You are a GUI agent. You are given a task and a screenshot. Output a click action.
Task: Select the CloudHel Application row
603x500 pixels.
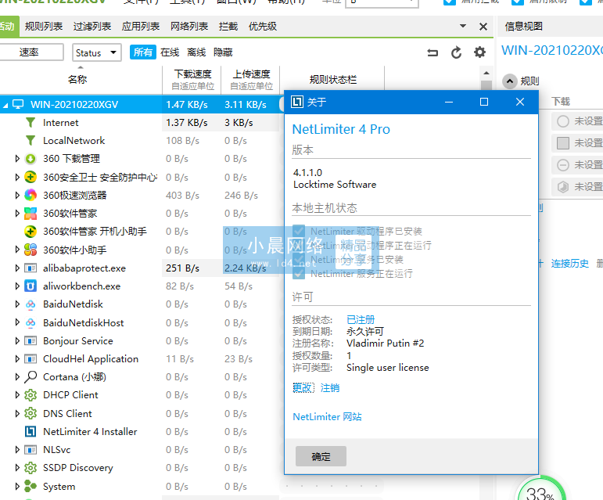pyautogui.click(x=140, y=359)
